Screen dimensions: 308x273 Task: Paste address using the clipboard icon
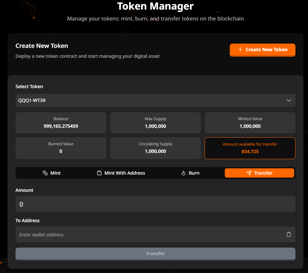(x=289, y=234)
